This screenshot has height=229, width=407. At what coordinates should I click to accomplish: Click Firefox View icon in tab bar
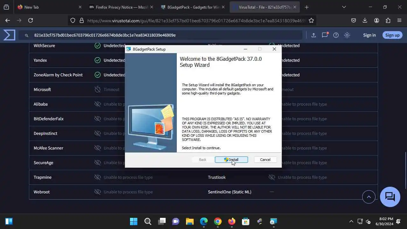tap(6, 7)
